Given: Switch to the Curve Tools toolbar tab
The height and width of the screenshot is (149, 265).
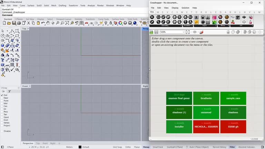Looking at the screenshot, I should click(103, 19).
